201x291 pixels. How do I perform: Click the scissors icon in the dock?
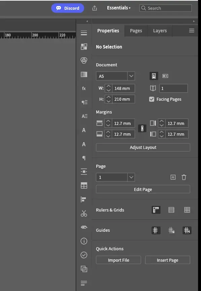coord(84,214)
